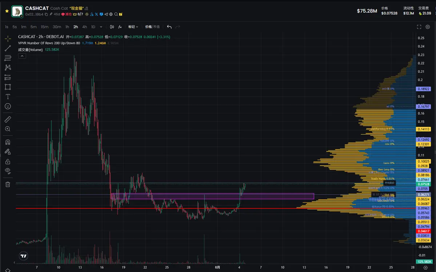Collapse the indicator legend with chevron

pyautogui.click(x=22, y=56)
